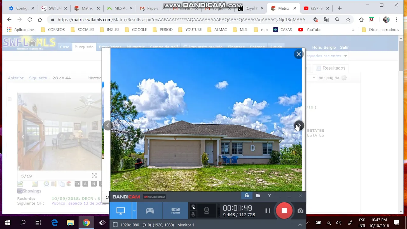Open File Explorer from taskbar
The width and height of the screenshot is (407, 229).
[70, 223]
